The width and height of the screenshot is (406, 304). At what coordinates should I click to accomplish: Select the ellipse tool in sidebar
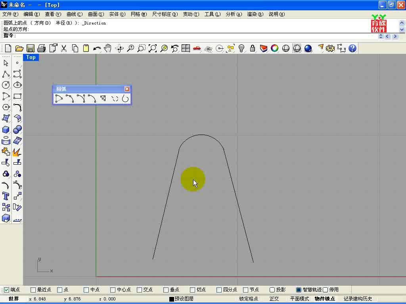pyautogui.click(x=17, y=85)
